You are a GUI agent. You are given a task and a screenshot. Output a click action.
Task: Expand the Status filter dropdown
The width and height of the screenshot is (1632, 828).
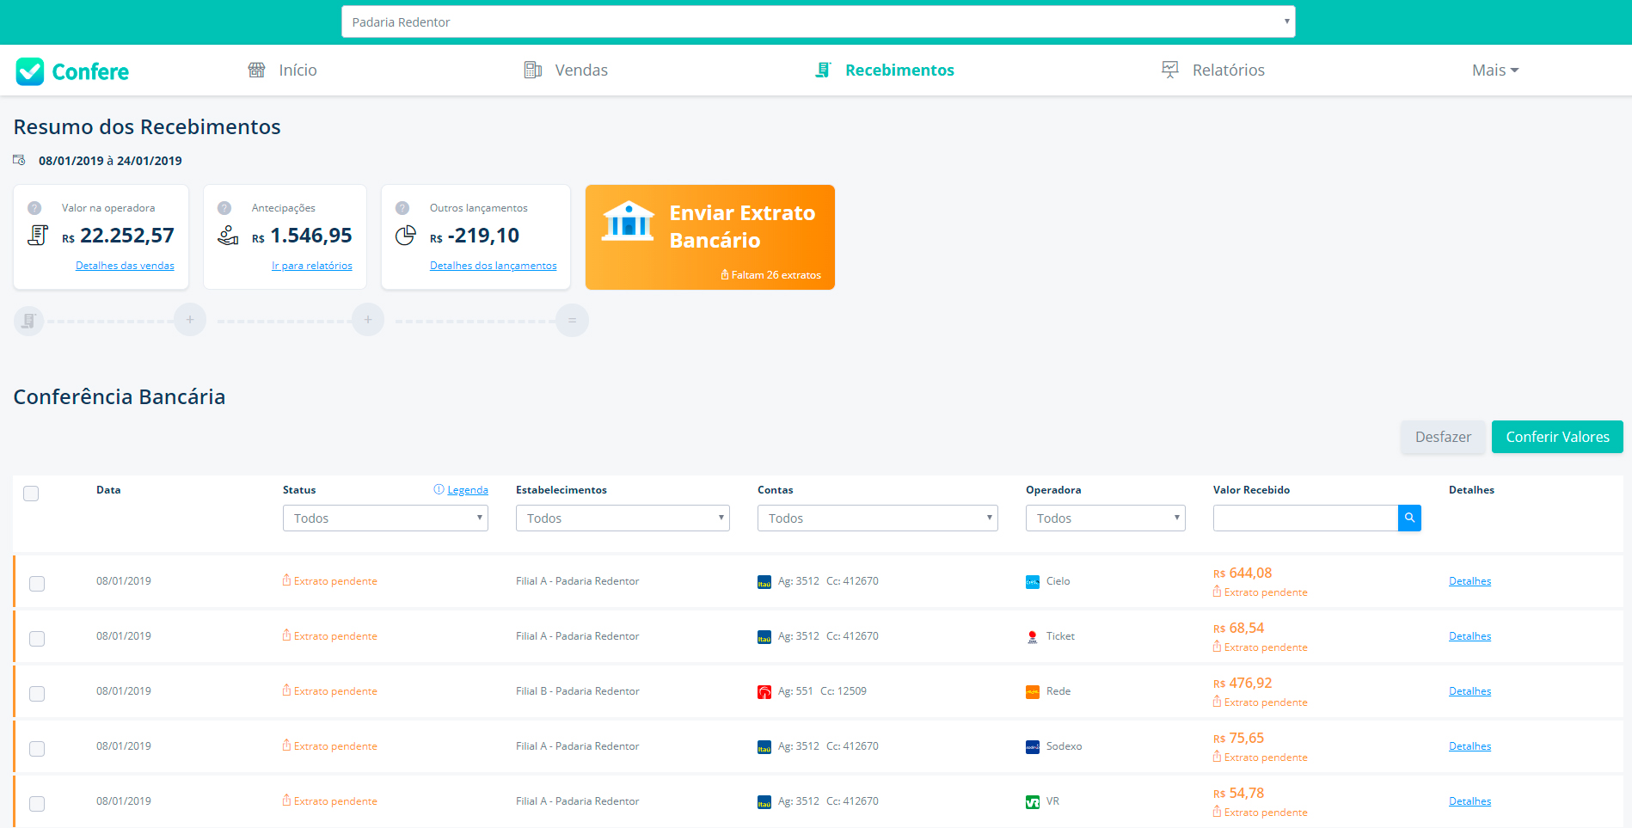385,518
